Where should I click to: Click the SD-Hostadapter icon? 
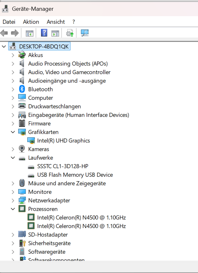[22, 235]
